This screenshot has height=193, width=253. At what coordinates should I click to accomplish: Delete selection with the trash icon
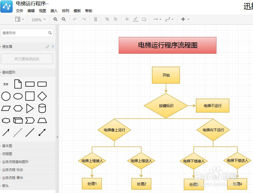pos(95,19)
